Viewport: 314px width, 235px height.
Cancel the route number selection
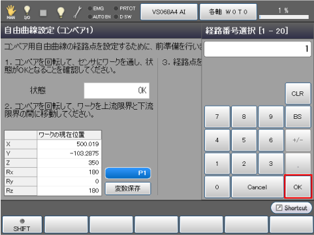(x=257, y=187)
